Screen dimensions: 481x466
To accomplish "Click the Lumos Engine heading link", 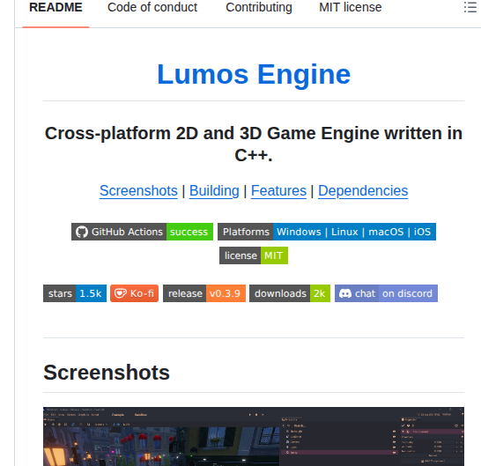I will coord(254,74).
